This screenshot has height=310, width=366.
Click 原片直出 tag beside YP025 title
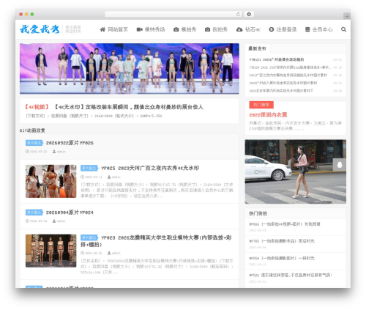point(89,168)
